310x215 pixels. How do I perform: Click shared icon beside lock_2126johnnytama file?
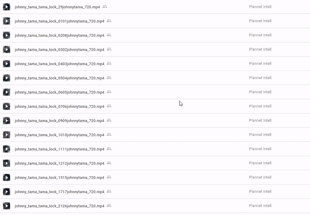point(109,205)
